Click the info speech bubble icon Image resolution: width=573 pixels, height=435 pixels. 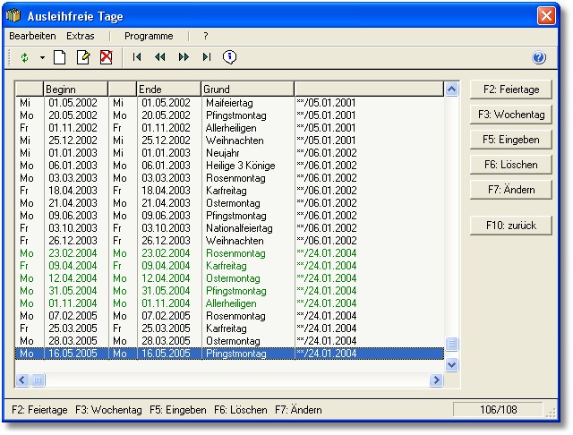(230, 57)
